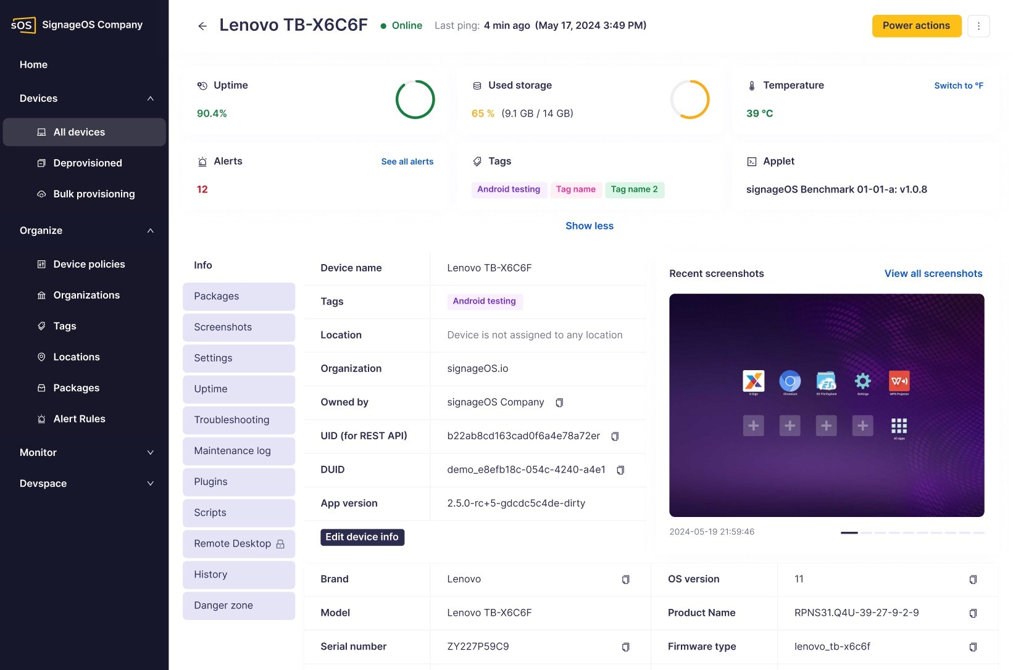Copy the Serial number value
Viewport: 1013px width, 670px height.
click(x=625, y=647)
